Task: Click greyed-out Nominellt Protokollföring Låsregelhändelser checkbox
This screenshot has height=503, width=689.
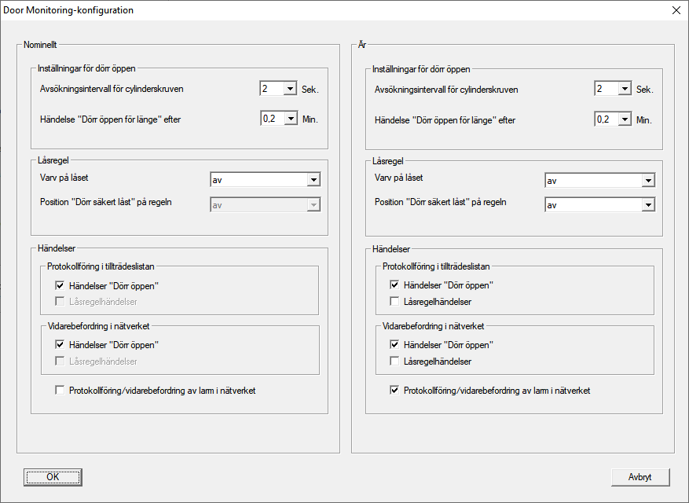Action: [60, 302]
